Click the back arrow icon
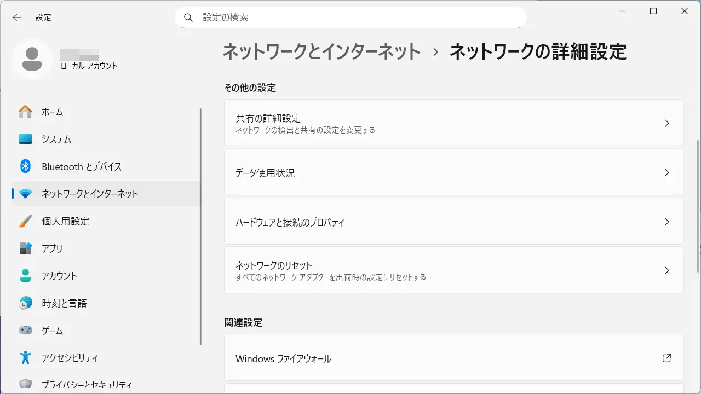This screenshot has width=701, height=394. [x=17, y=18]
